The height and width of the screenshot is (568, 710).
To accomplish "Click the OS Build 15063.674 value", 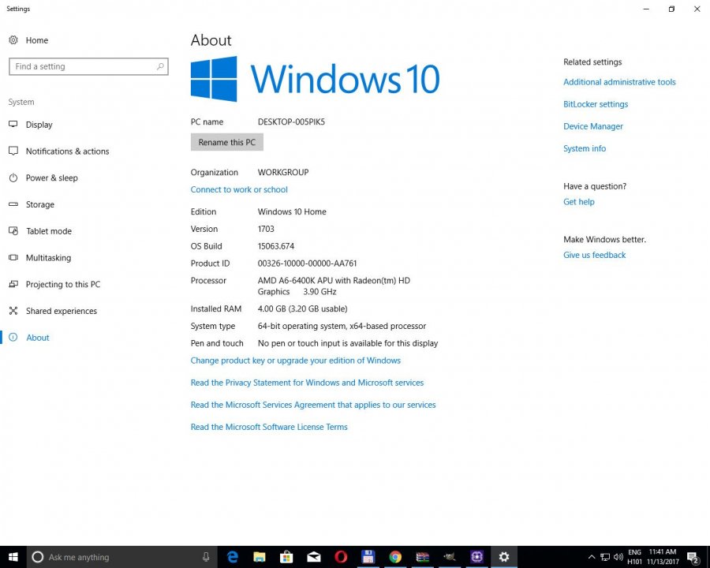I will 276,246.
